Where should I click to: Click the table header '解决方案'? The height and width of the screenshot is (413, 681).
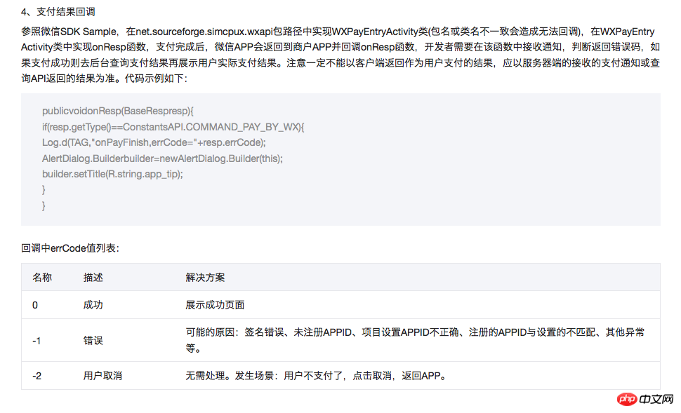point(205,278)
